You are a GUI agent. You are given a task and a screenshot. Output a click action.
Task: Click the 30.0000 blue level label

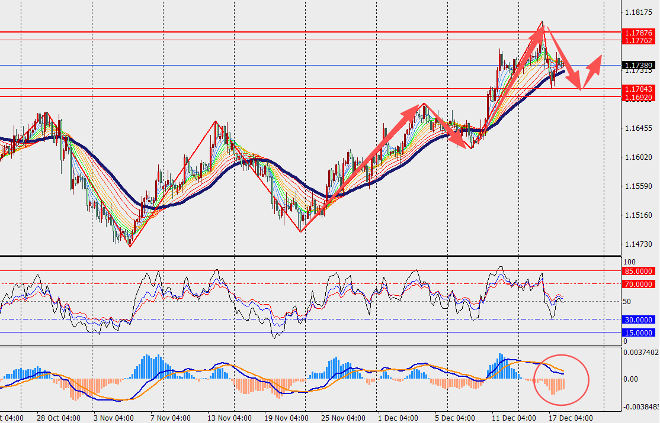pos(638,319)
